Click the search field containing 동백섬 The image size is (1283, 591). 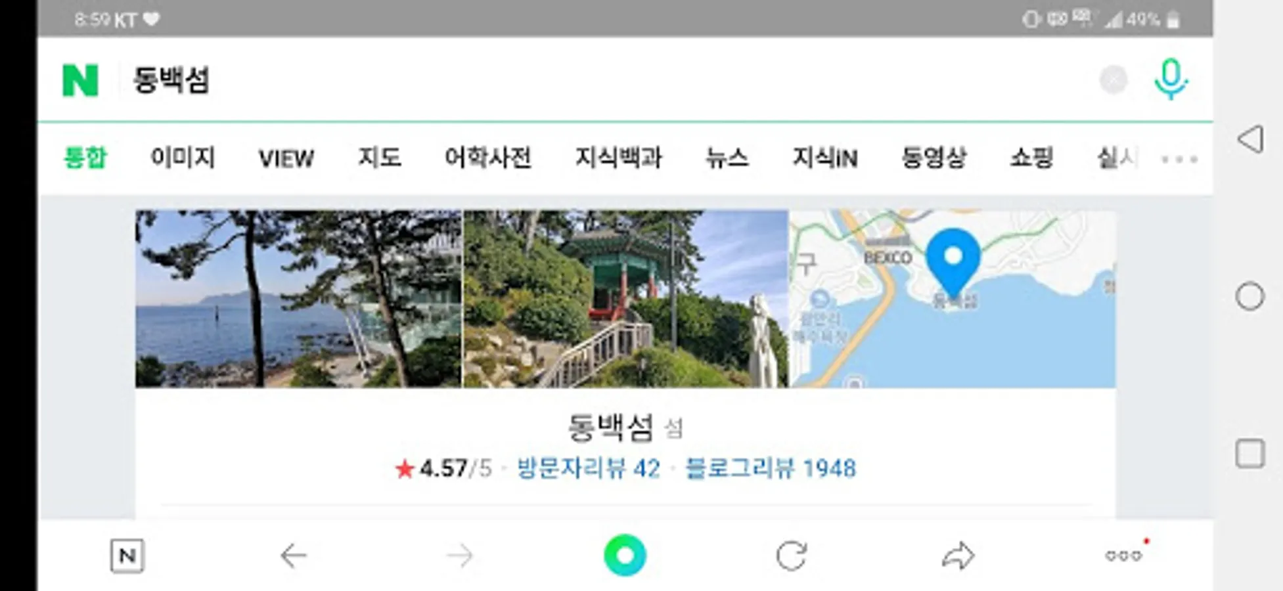pos(604,80)
